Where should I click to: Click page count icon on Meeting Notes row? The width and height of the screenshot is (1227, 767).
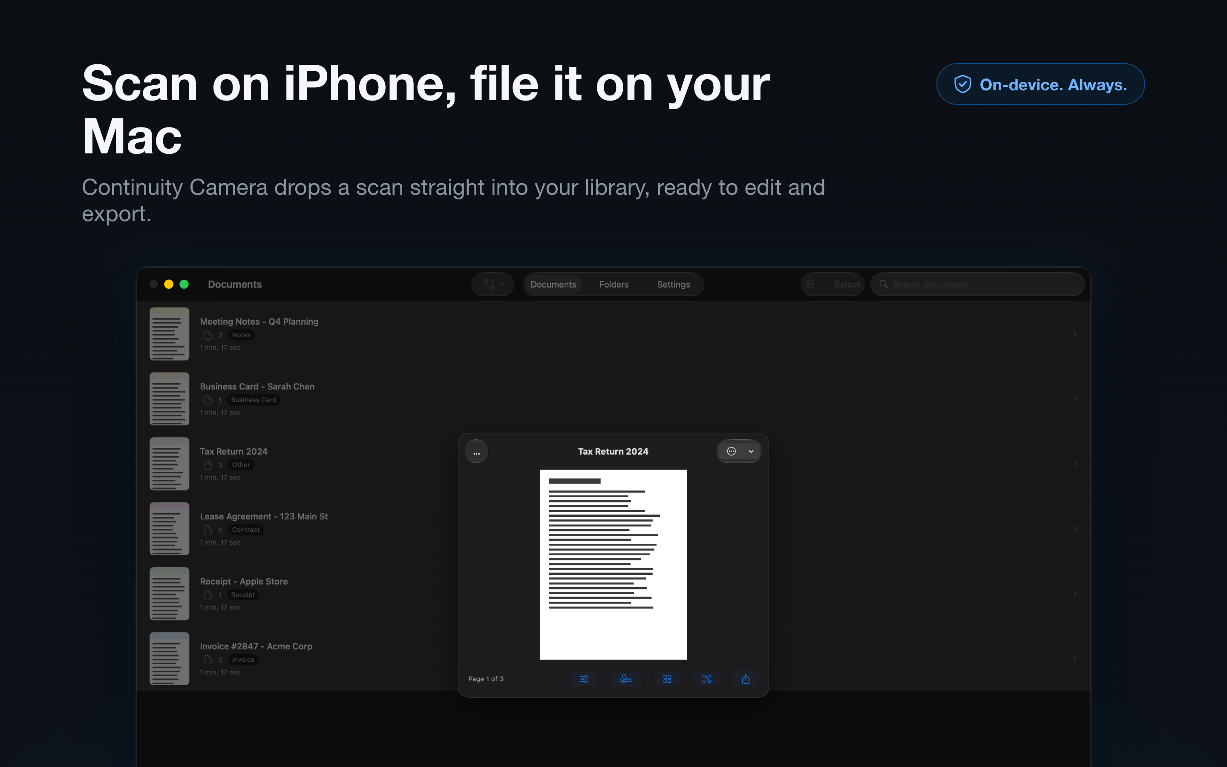[208, 335]
